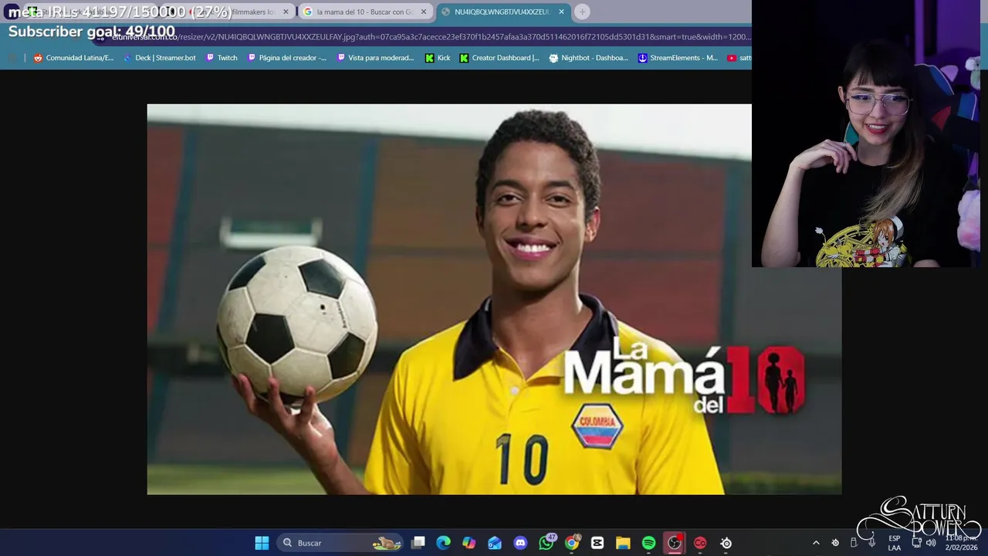Image resolution: width=988 pixels, height=556 pixels.
Task: Open the volume control in system tray
Action: coord(931,543)
